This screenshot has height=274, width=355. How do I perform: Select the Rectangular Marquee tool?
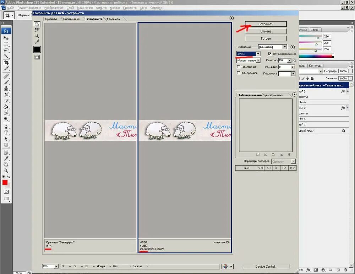tap(6, 44)
